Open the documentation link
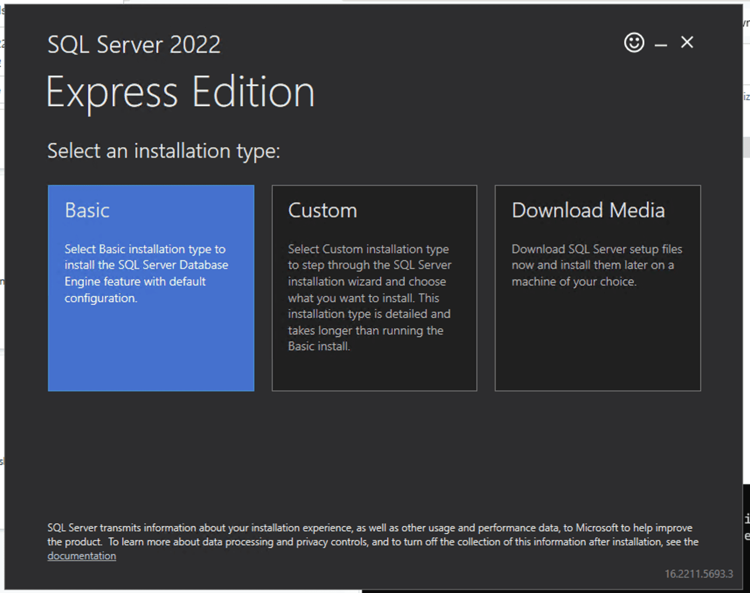 [x=82, y=556]
